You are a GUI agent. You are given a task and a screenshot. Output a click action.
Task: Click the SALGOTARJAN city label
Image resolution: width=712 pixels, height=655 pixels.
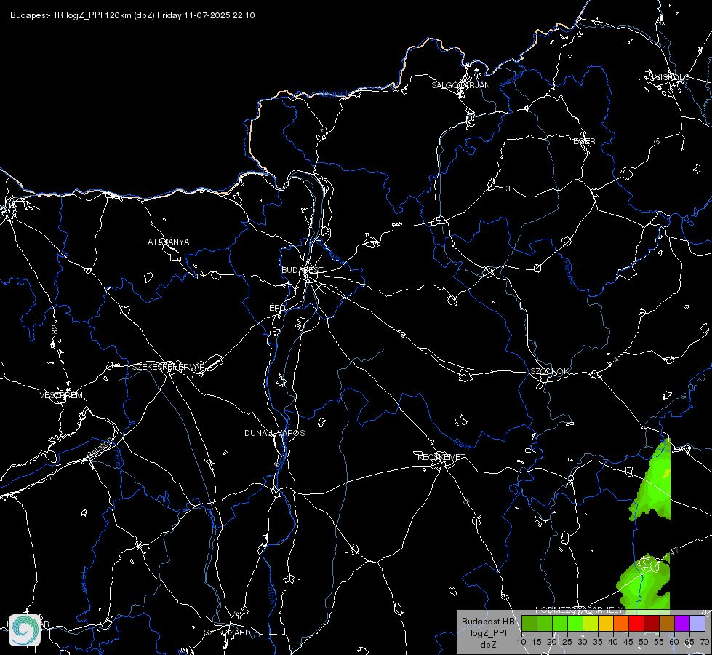[x=460, y=85]
